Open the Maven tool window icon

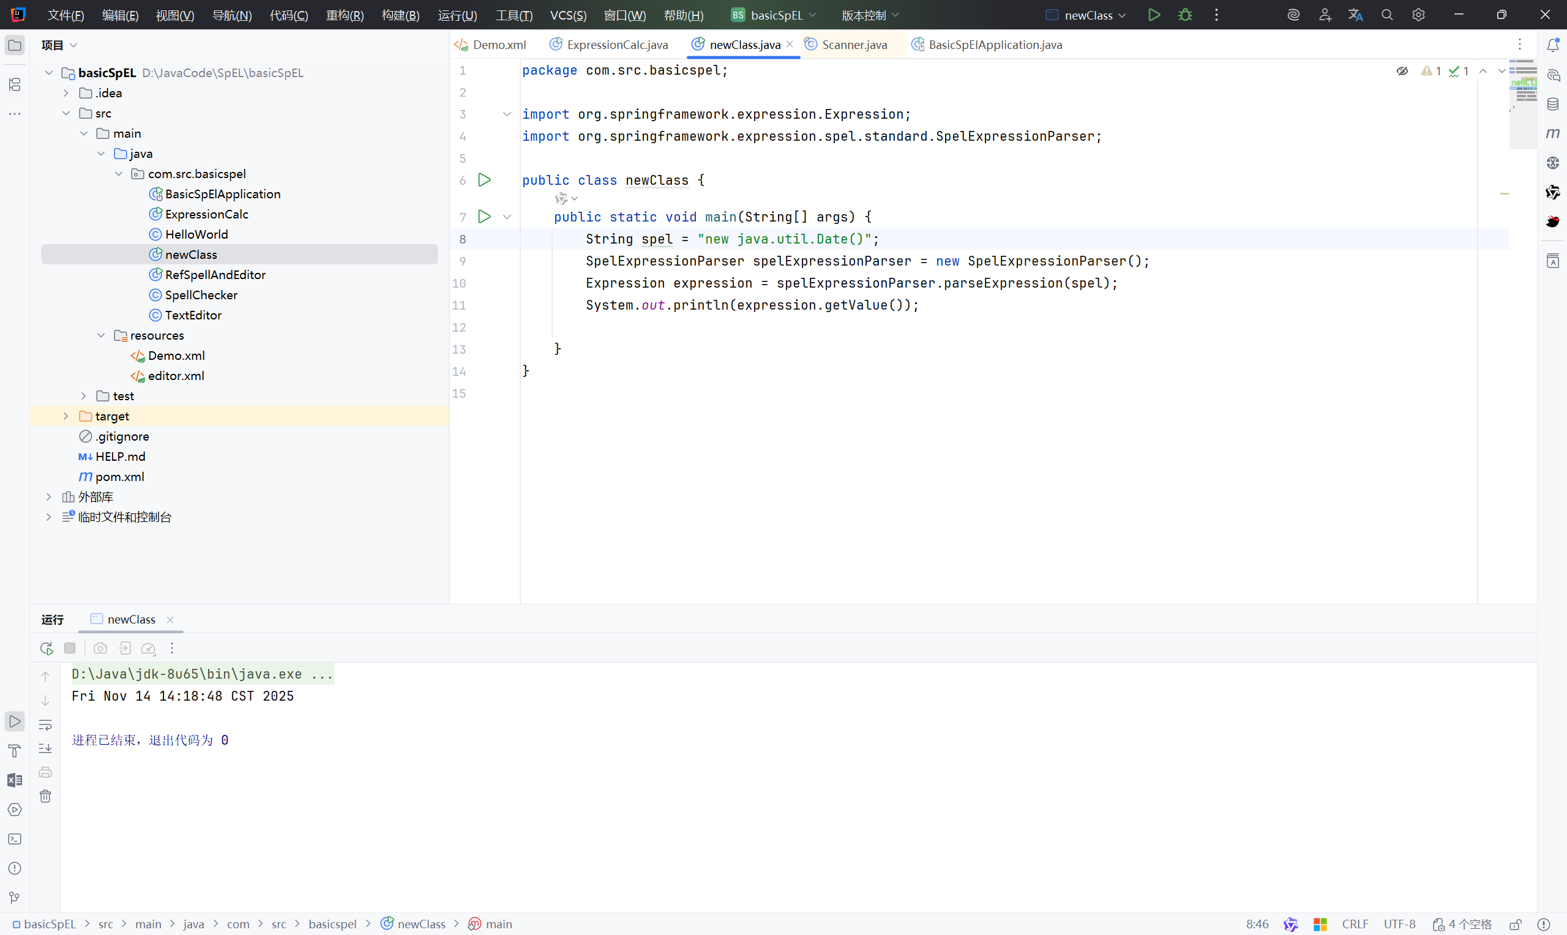coord(1552,133)
